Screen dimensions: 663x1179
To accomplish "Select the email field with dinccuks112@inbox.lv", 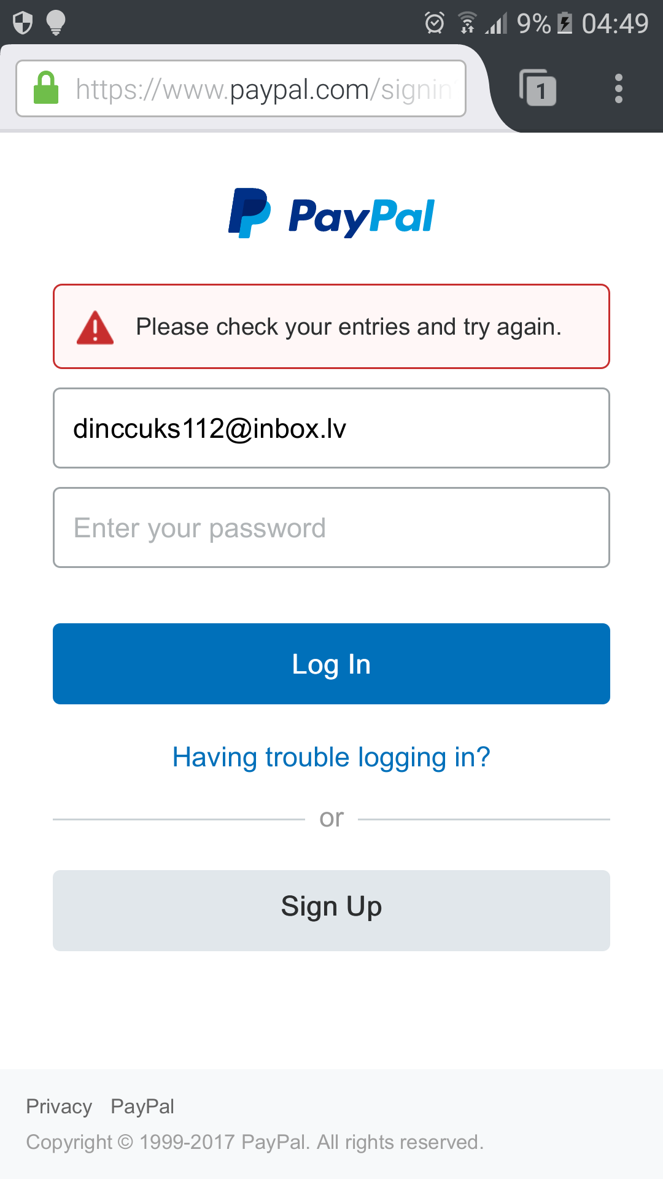I will 331,428.
